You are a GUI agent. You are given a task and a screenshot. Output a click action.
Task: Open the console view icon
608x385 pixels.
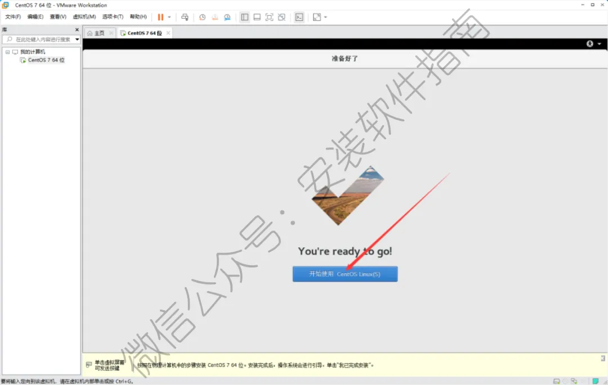click(299, 17)
